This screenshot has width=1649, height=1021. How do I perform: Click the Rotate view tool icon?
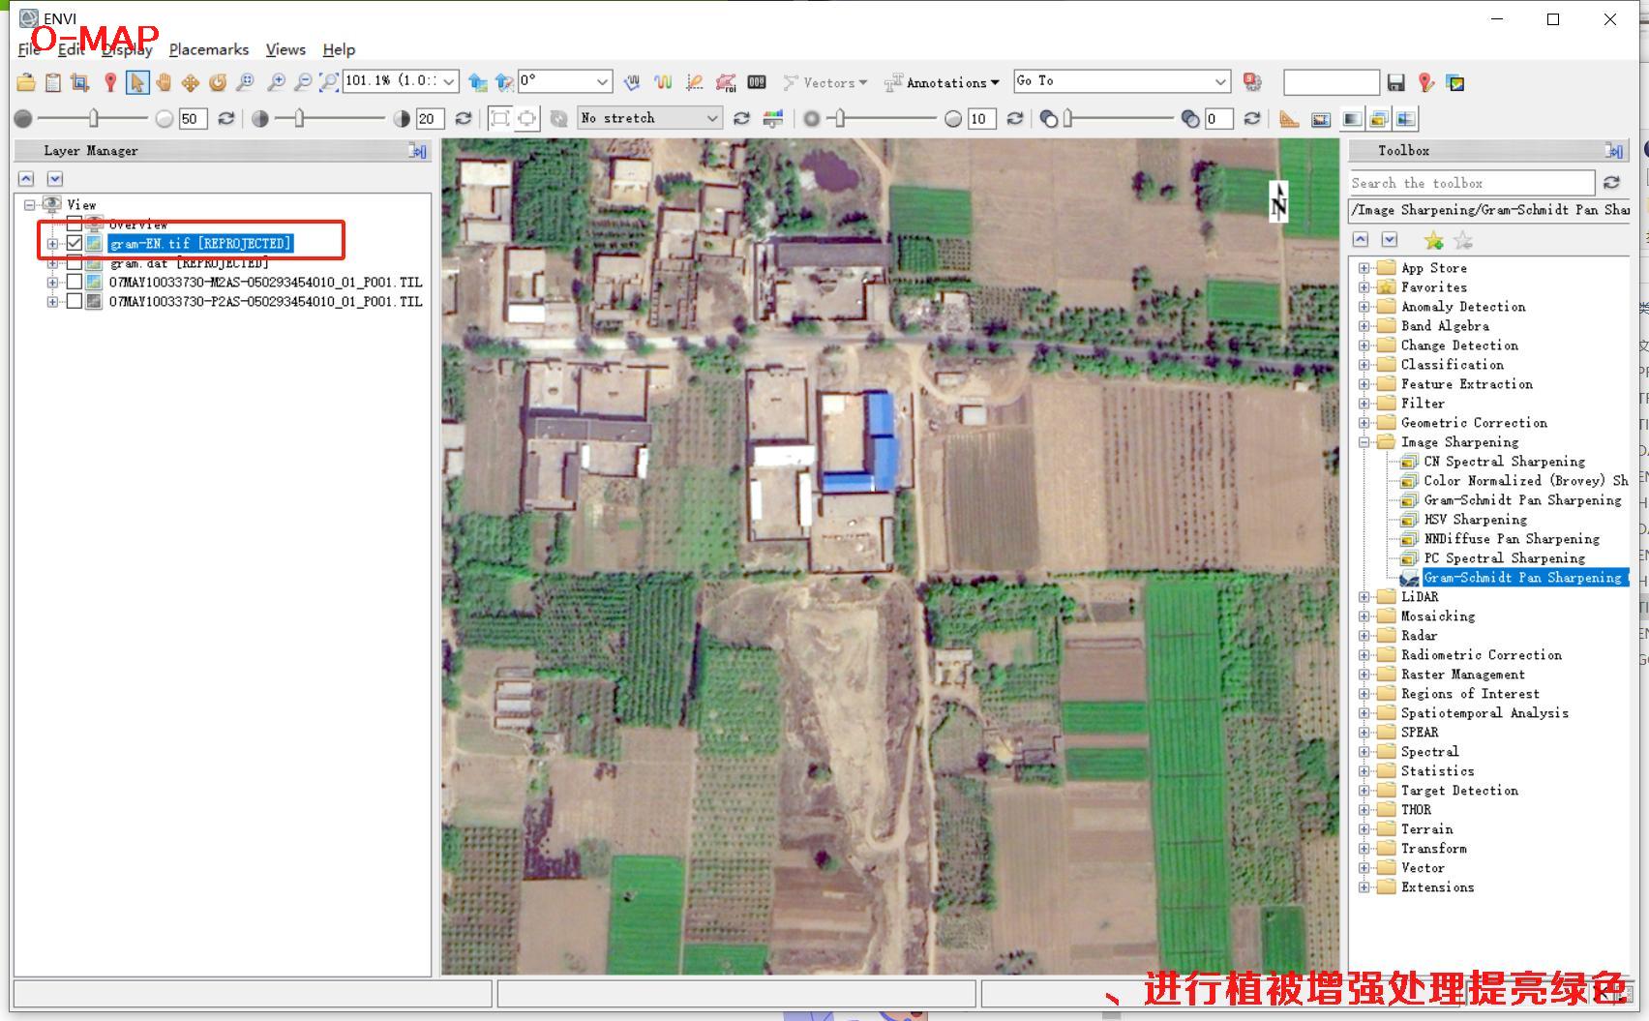[x=218, y=82]
